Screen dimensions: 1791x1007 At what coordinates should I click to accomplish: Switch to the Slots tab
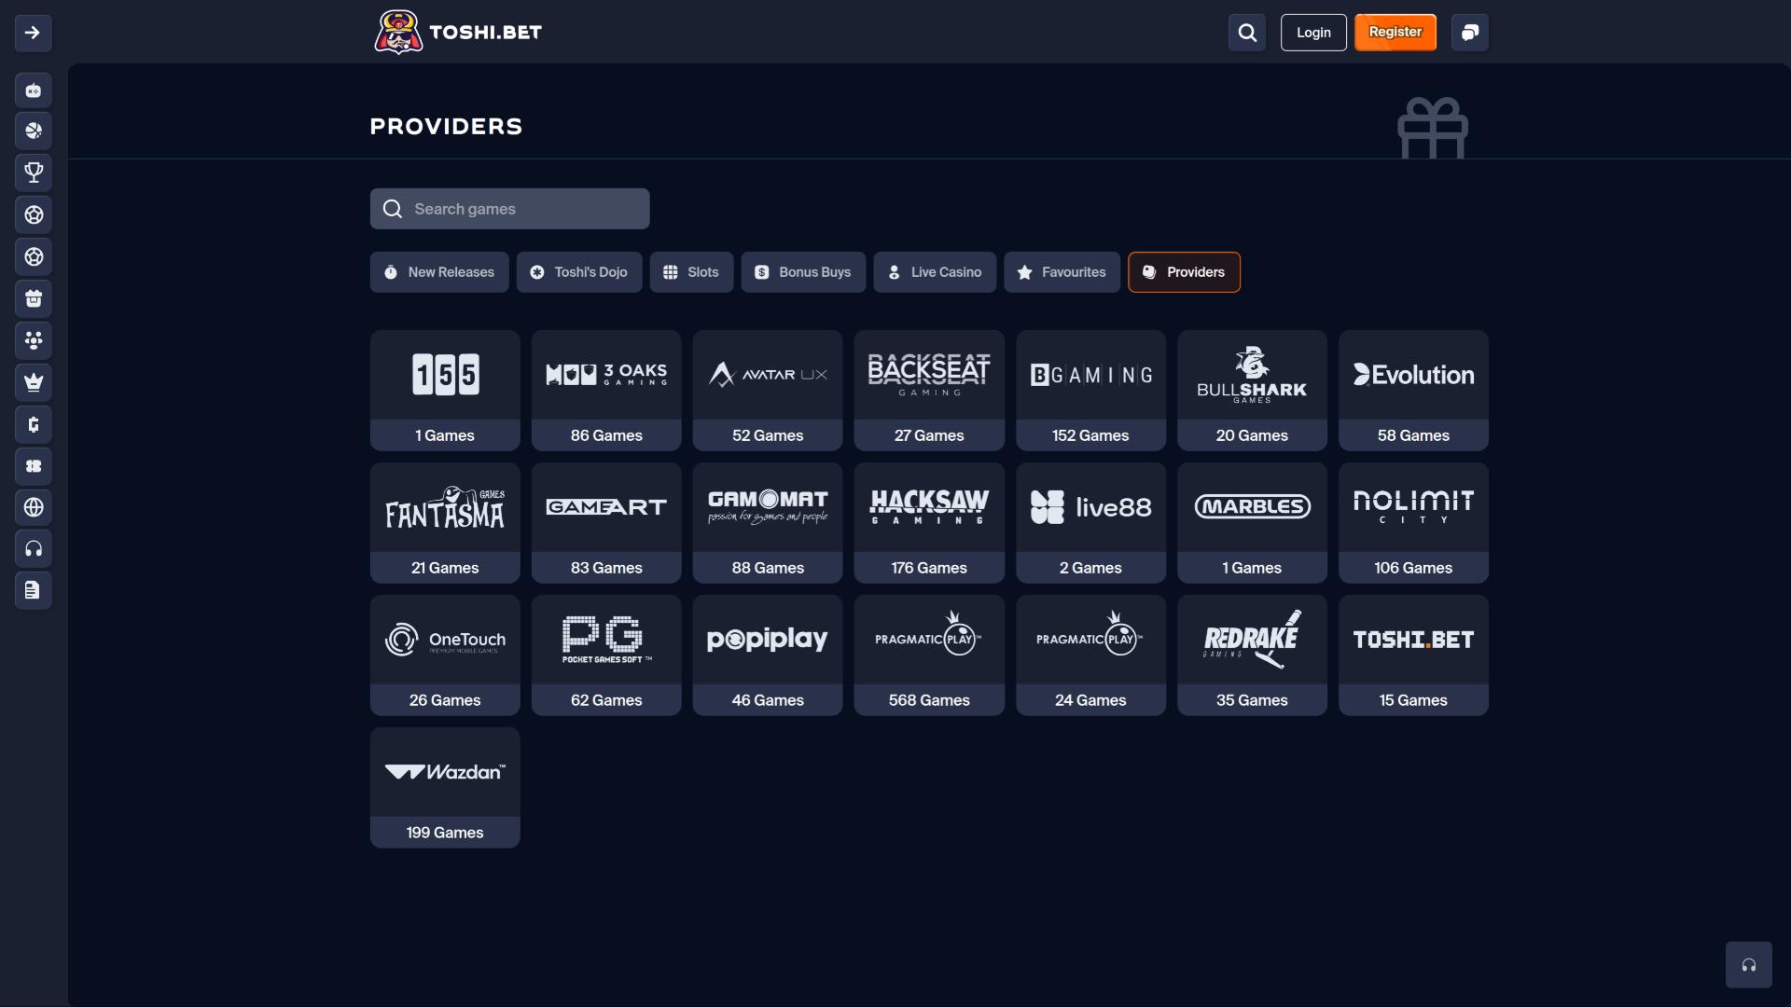692,272
